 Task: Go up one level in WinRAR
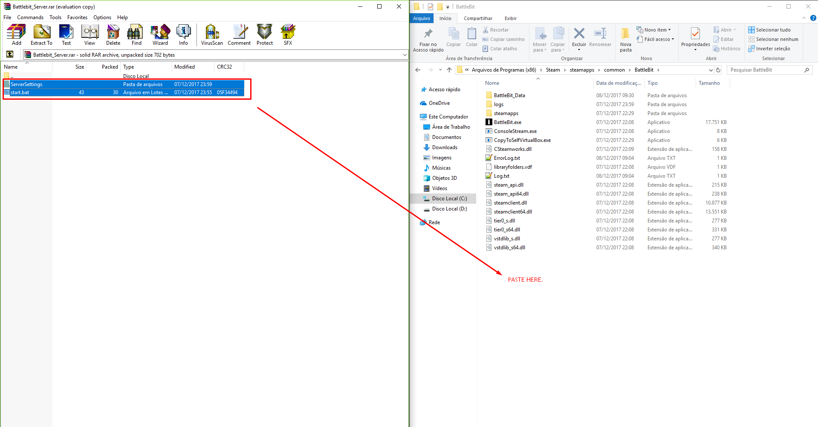point(10,54)
